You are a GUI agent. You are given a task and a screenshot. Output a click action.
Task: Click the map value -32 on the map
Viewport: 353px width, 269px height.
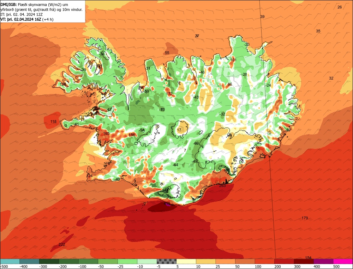222,114
